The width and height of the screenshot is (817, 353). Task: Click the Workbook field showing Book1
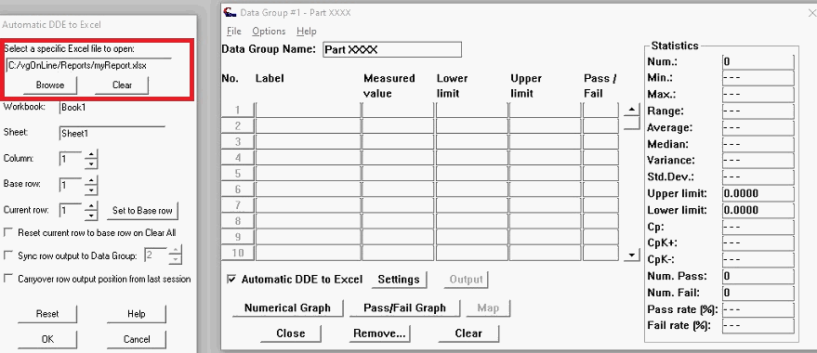pyautogui.click(x=112, y=107)
